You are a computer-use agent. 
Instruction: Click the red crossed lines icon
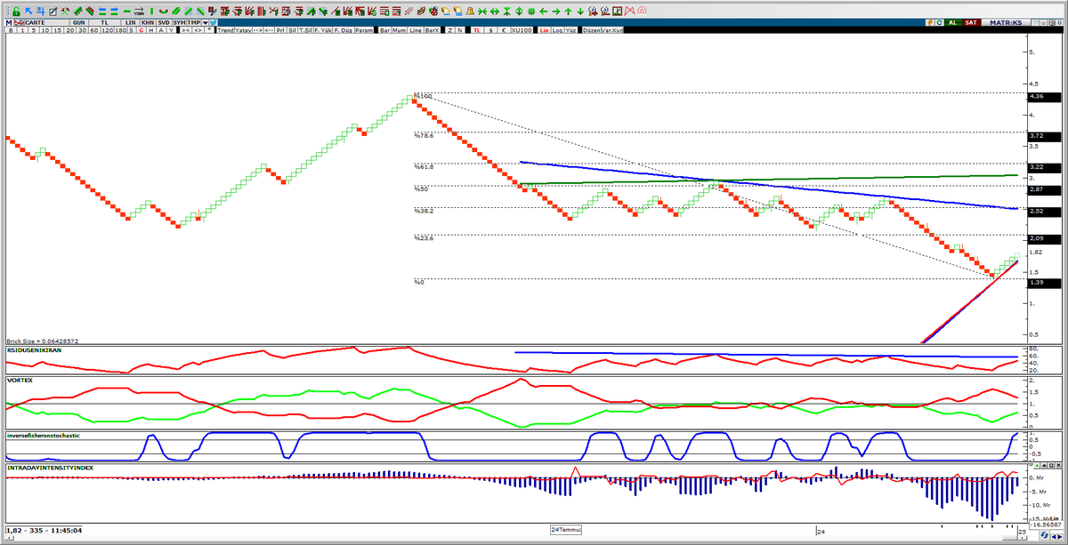click(630, 12)
